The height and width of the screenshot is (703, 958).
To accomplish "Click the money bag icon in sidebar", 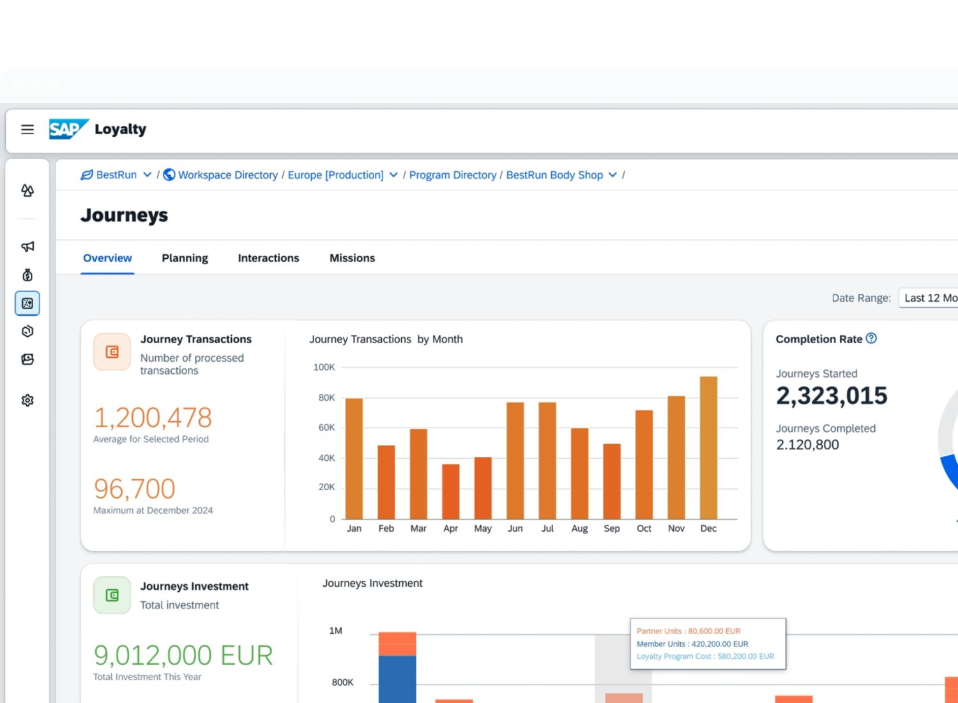I will tap(27, 275).
